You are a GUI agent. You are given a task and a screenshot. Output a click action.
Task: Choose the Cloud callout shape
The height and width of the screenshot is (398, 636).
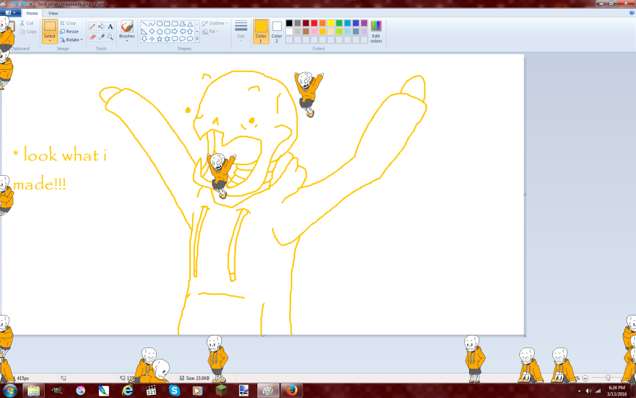(x=190, y=39)
